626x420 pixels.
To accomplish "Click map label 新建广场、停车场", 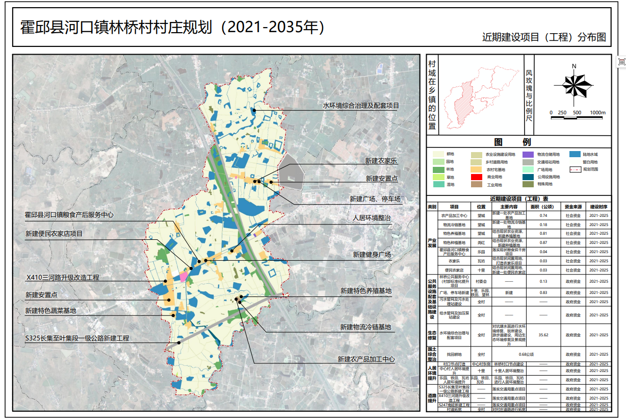I will 375,199.
